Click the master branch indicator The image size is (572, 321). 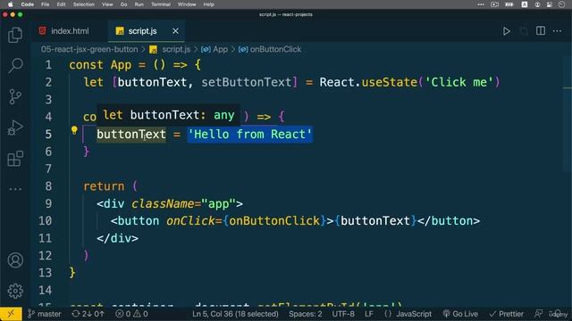coord(45,314)
